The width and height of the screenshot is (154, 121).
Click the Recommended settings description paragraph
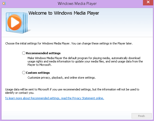[x=85, y=61]
